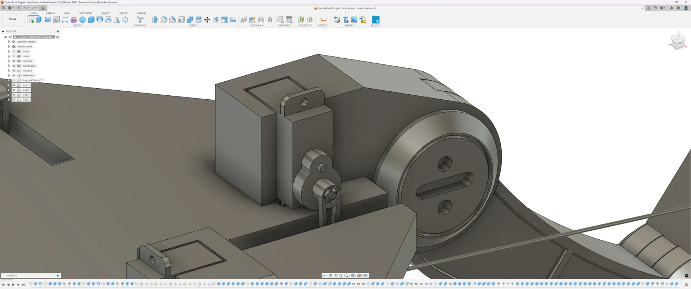Select the Press Pull tool

[x=155, y=20]
